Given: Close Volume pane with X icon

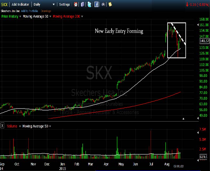Looking at the screenshot, I should 2,126.
